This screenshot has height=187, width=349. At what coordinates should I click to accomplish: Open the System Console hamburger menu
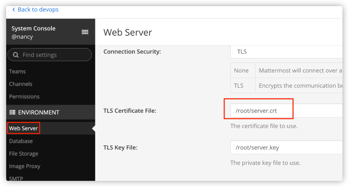coord(85,32)
